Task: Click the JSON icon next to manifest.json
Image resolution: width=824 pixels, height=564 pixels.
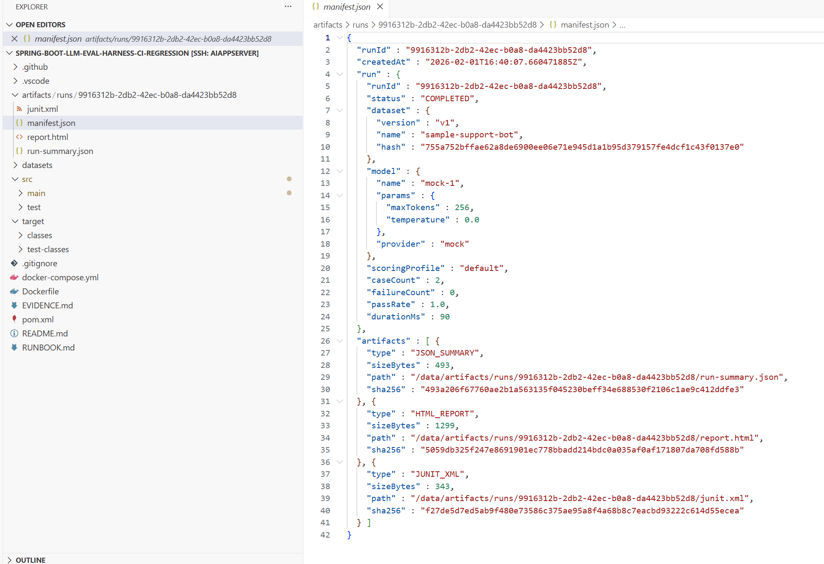Action: click(x=20, y=123)
